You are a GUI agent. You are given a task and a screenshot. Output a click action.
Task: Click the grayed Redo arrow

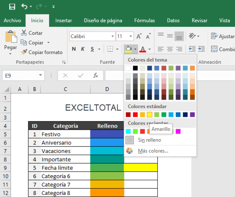39,7
